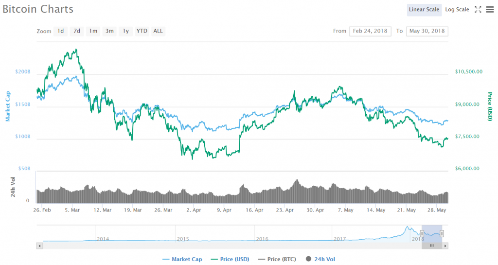Set zoom to 1y
The width and height of the screenshot is (498, 265).
point(126,31)
